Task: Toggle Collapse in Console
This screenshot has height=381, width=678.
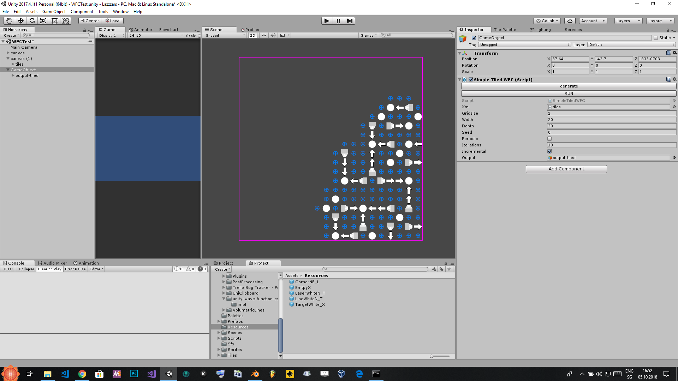Action: point(26,269)
